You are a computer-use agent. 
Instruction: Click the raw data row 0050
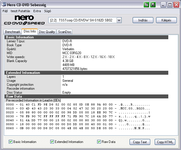[x=78, y=124]
